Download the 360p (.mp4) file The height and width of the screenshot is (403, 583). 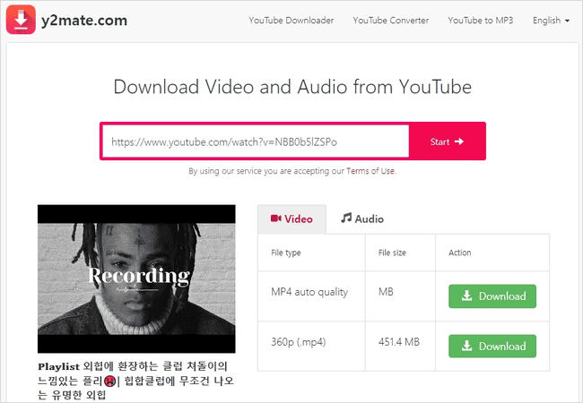pyautogui.click(x=492, y=347)
